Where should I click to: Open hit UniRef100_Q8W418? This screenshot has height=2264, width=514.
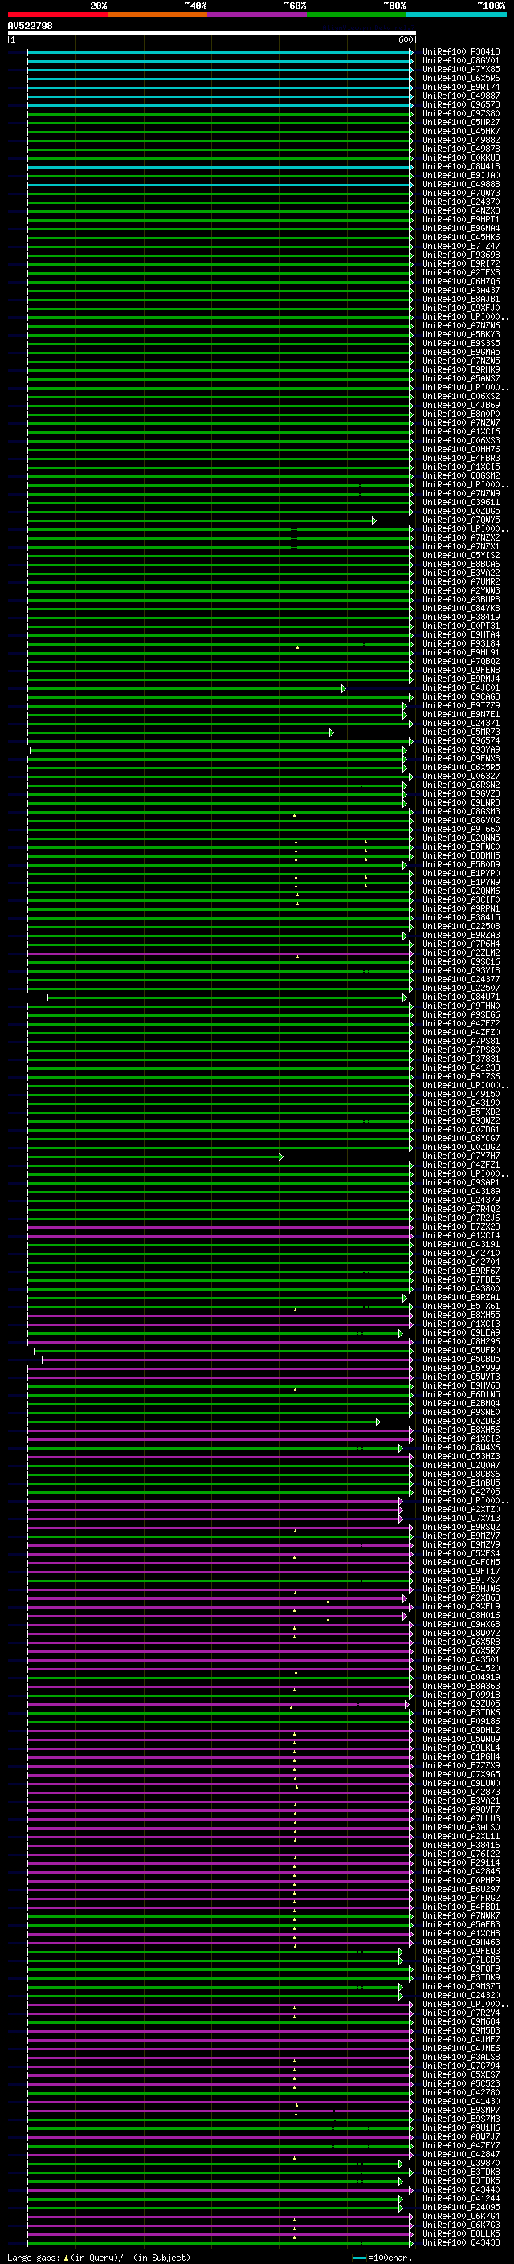[460, 167]
